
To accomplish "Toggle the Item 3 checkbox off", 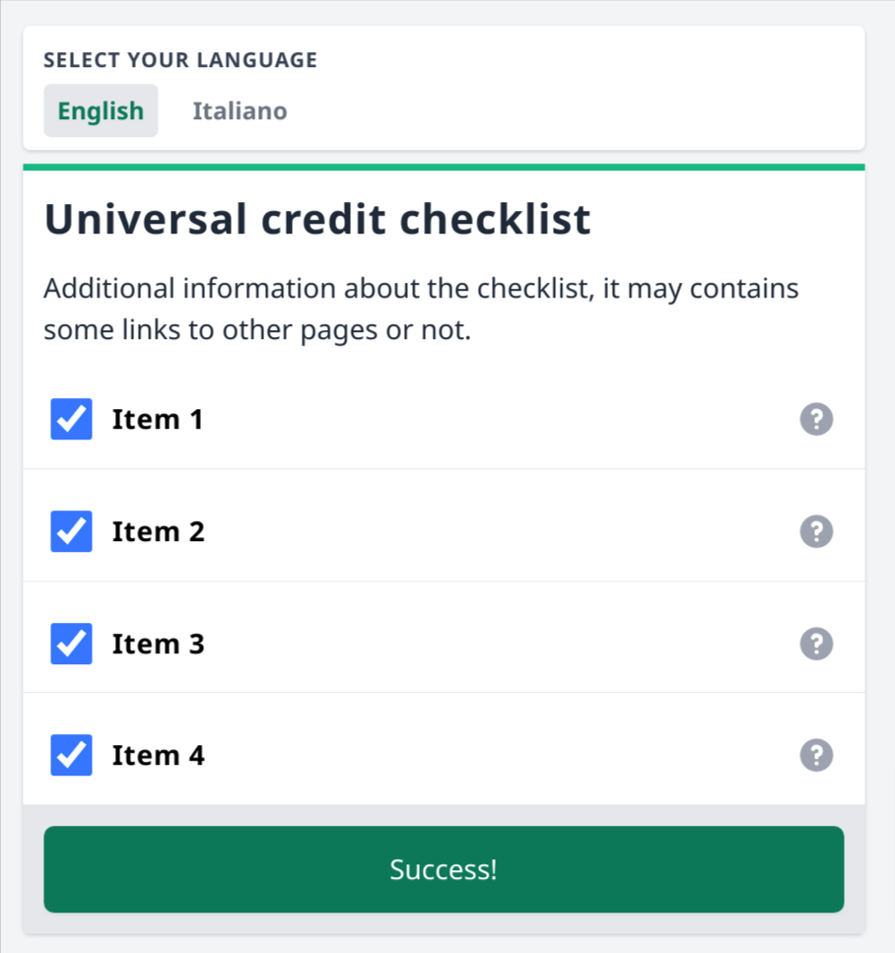I will point(70,644).
